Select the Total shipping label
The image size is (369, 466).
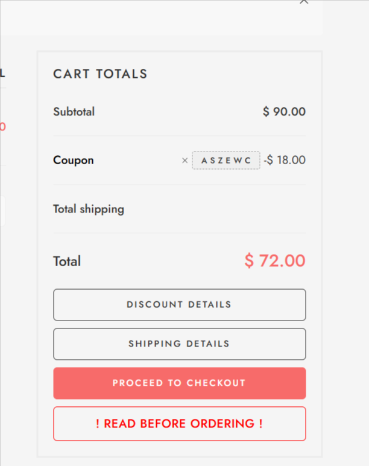point(88,209)
